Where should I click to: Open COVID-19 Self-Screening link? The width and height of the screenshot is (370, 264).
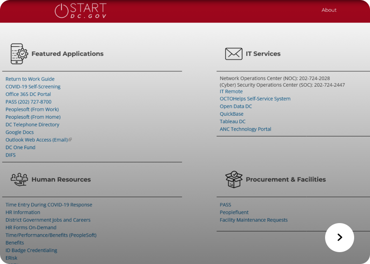click(33, 87)
